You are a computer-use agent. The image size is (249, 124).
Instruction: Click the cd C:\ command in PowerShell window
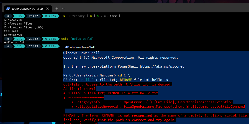click(x=124, y=75)
